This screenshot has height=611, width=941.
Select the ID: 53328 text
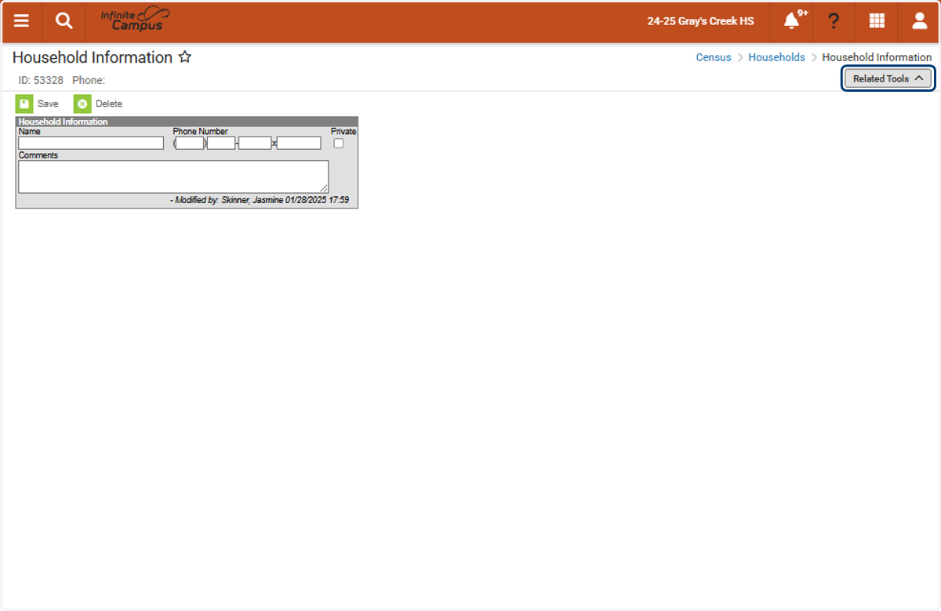[41, 80]
